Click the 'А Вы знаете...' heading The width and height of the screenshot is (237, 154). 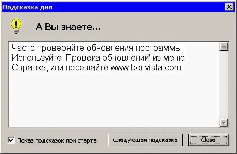[68, 27]
